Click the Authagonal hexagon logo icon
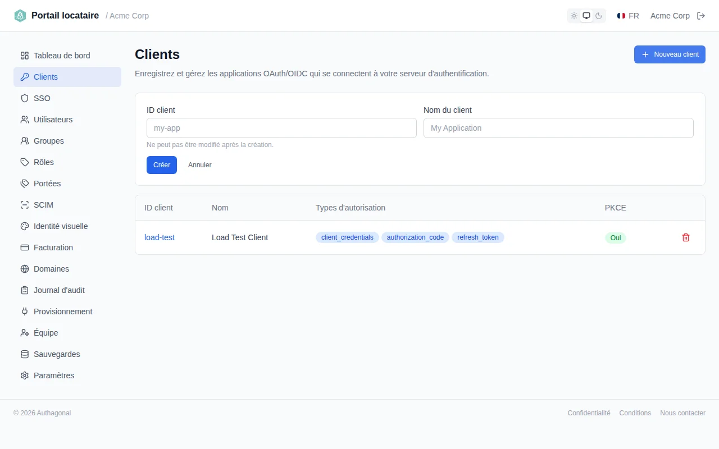Screen dimensions: 719x449 (x=20, y=16)
